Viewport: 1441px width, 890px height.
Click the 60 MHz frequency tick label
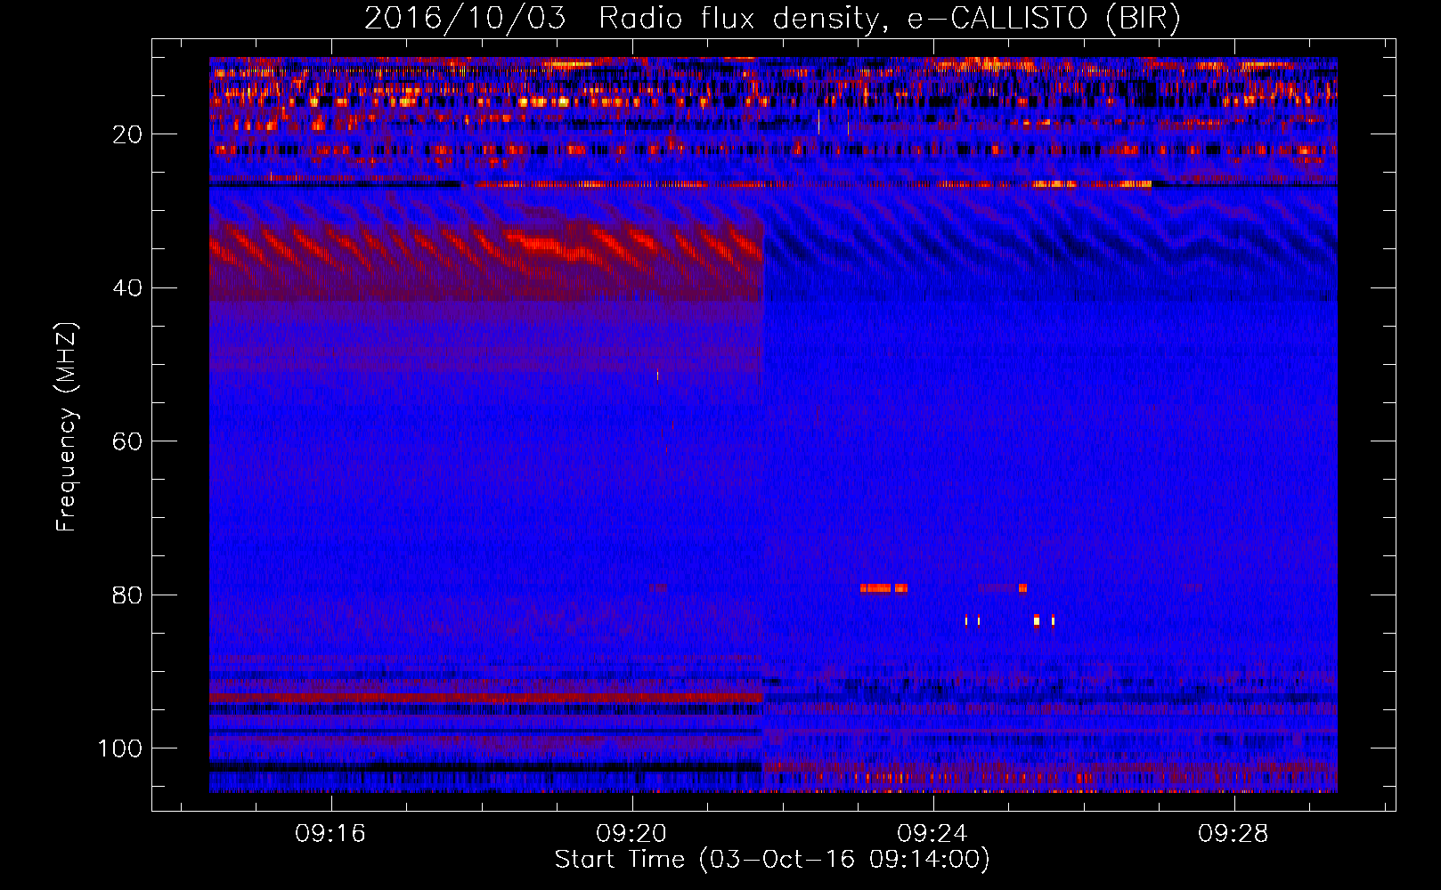(127, 441)
